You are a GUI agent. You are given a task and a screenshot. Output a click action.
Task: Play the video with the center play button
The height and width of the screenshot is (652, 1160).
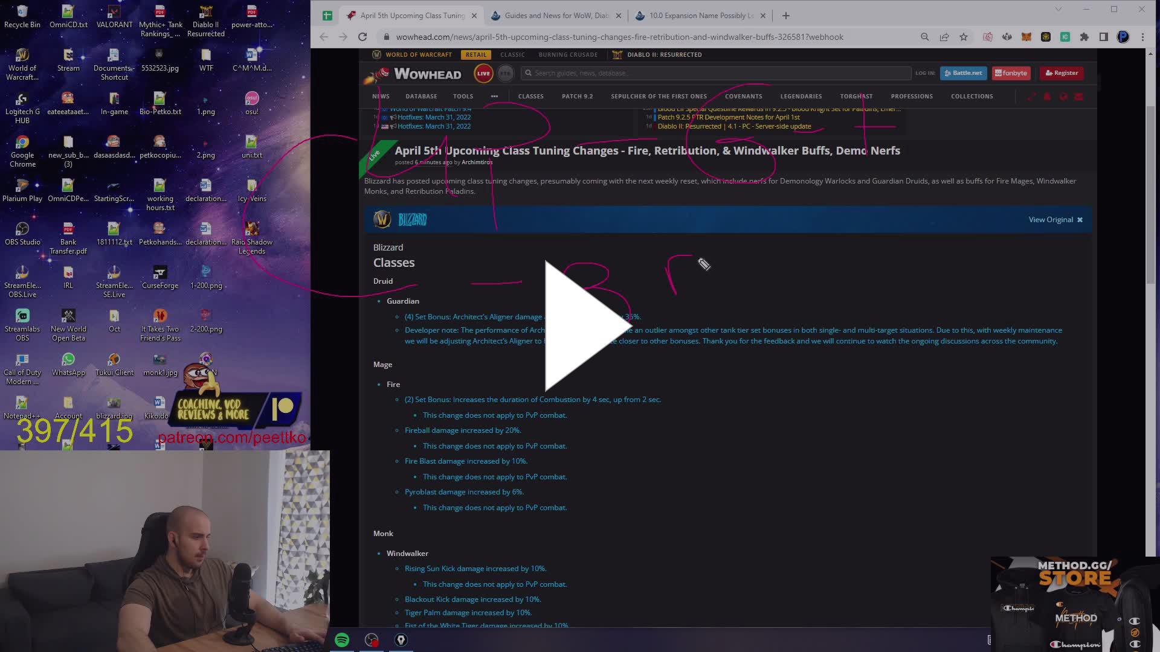coord(587,326)
